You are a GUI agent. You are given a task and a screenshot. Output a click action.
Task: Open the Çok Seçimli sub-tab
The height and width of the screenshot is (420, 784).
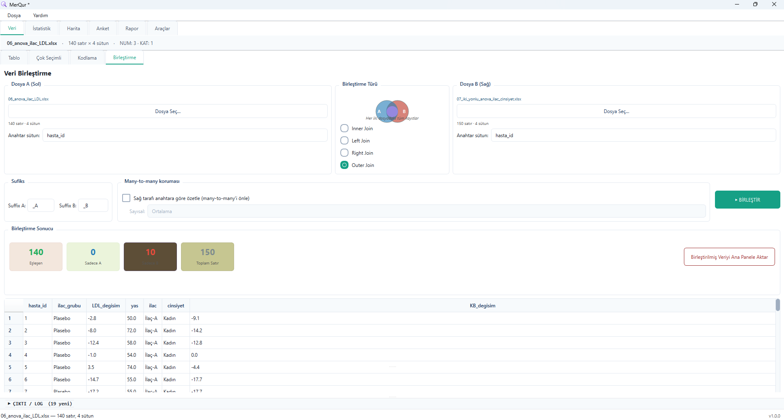[49, 58]
